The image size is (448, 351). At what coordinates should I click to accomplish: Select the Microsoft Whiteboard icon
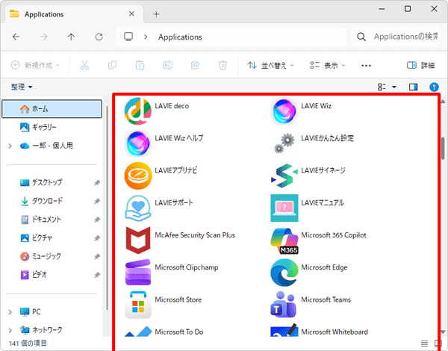(284, 330)
